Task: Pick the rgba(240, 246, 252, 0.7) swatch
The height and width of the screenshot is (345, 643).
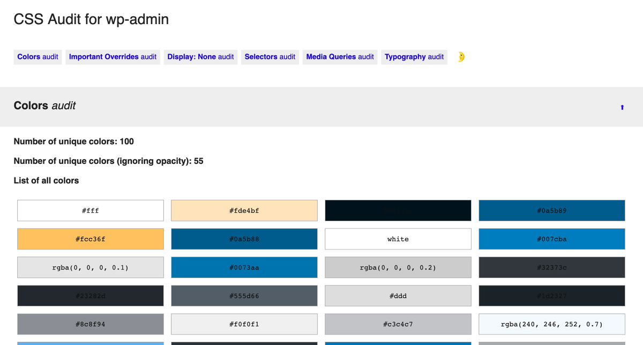Action: (x=552, y=324)
